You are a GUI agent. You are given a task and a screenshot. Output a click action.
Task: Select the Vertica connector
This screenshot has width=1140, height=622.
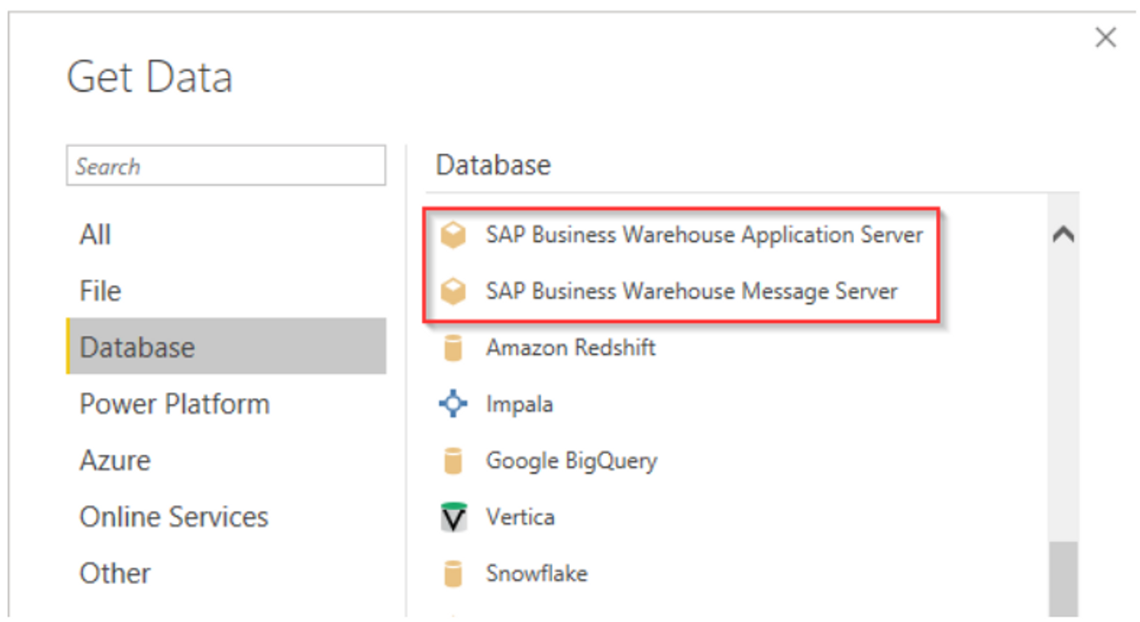520,517
